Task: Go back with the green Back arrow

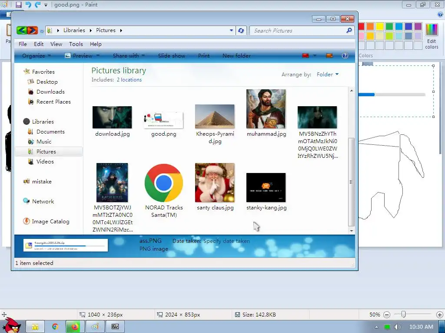Action: (x=22, y=30)
